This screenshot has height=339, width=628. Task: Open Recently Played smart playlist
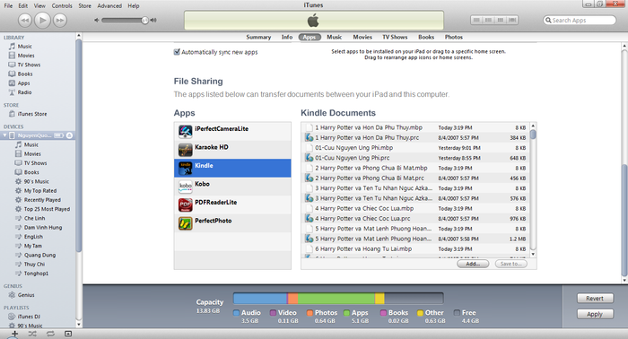coord(38,200)
